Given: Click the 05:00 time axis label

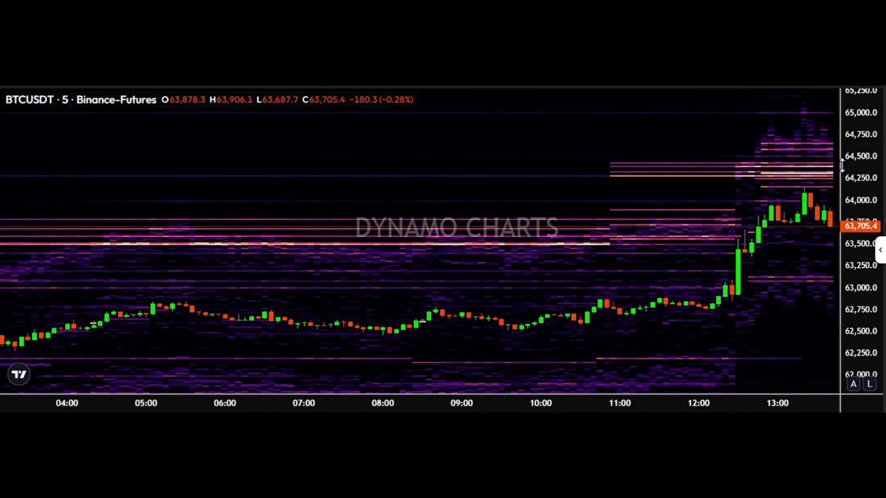Looking at the screenshot, I should (146, 404).
